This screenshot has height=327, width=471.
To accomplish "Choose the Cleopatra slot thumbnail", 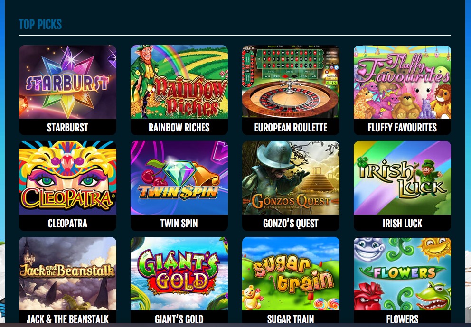I will coord(67,178).
